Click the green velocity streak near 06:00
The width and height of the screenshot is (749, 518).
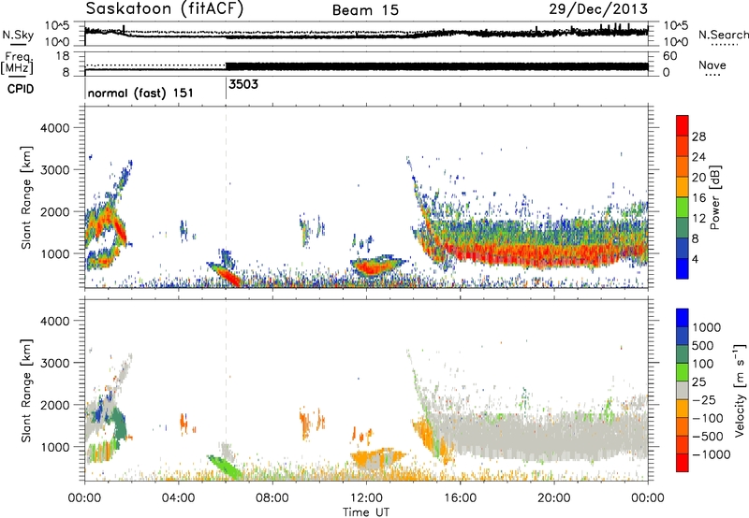226,468
